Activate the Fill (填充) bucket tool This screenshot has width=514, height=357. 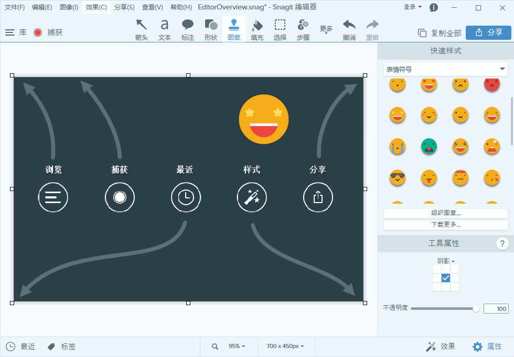(x=257, y=29)
